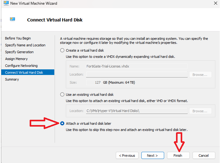
Task: Select Create a virtual hard disk option
Action: coord(62,50)
